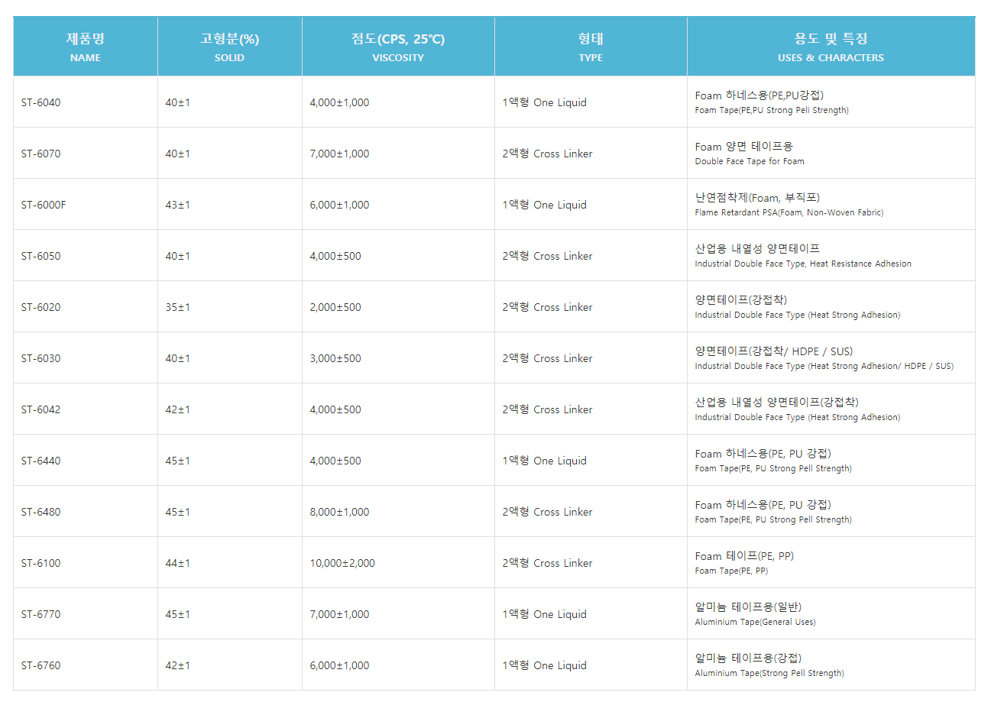Click solid value 45±1 in ST-6440 row
Viewport: 991px width, 702px height.
(178, 461)
